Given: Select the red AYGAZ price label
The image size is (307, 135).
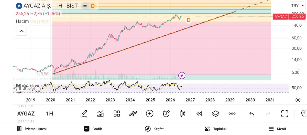Looking at the screenshot, I should (x=281, y=16).
